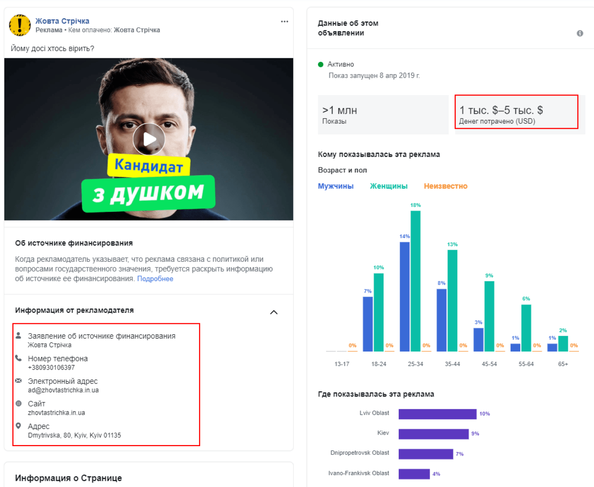Image resolution: width=594 pixels, height=487 pixels.
Task: Select phone number +380930106397
Action: tap(51, 368)
